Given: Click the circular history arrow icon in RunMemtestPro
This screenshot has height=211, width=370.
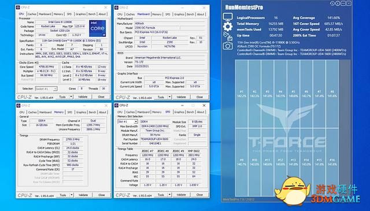Looking at the screenshot, I should coord(332,3).
